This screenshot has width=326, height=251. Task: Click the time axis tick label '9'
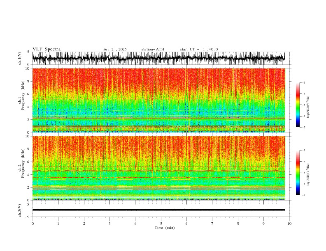point(263,224)
